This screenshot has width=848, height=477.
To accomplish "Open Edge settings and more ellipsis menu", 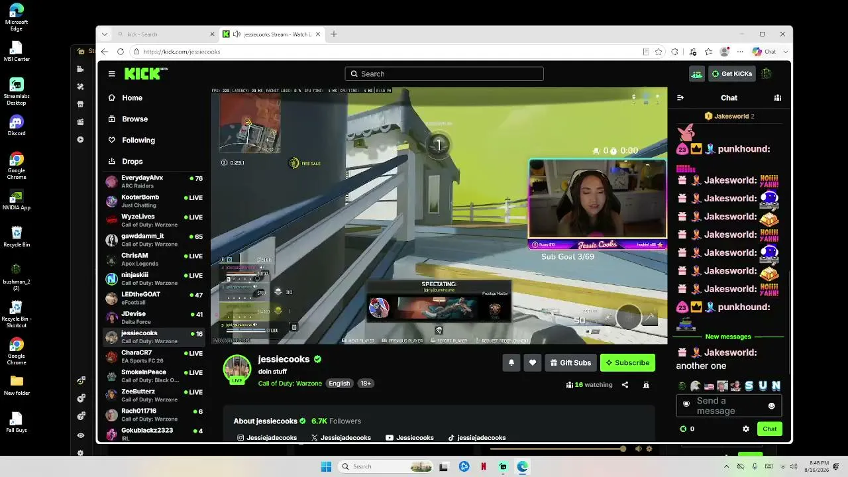I will [x=741, y=52].
